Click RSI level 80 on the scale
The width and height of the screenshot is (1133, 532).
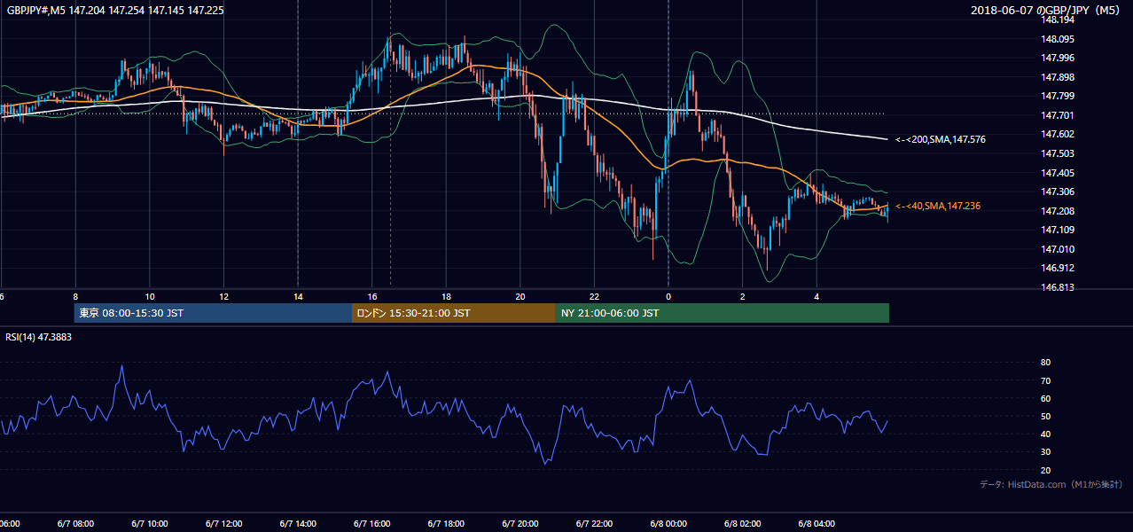click(1046, 363)
